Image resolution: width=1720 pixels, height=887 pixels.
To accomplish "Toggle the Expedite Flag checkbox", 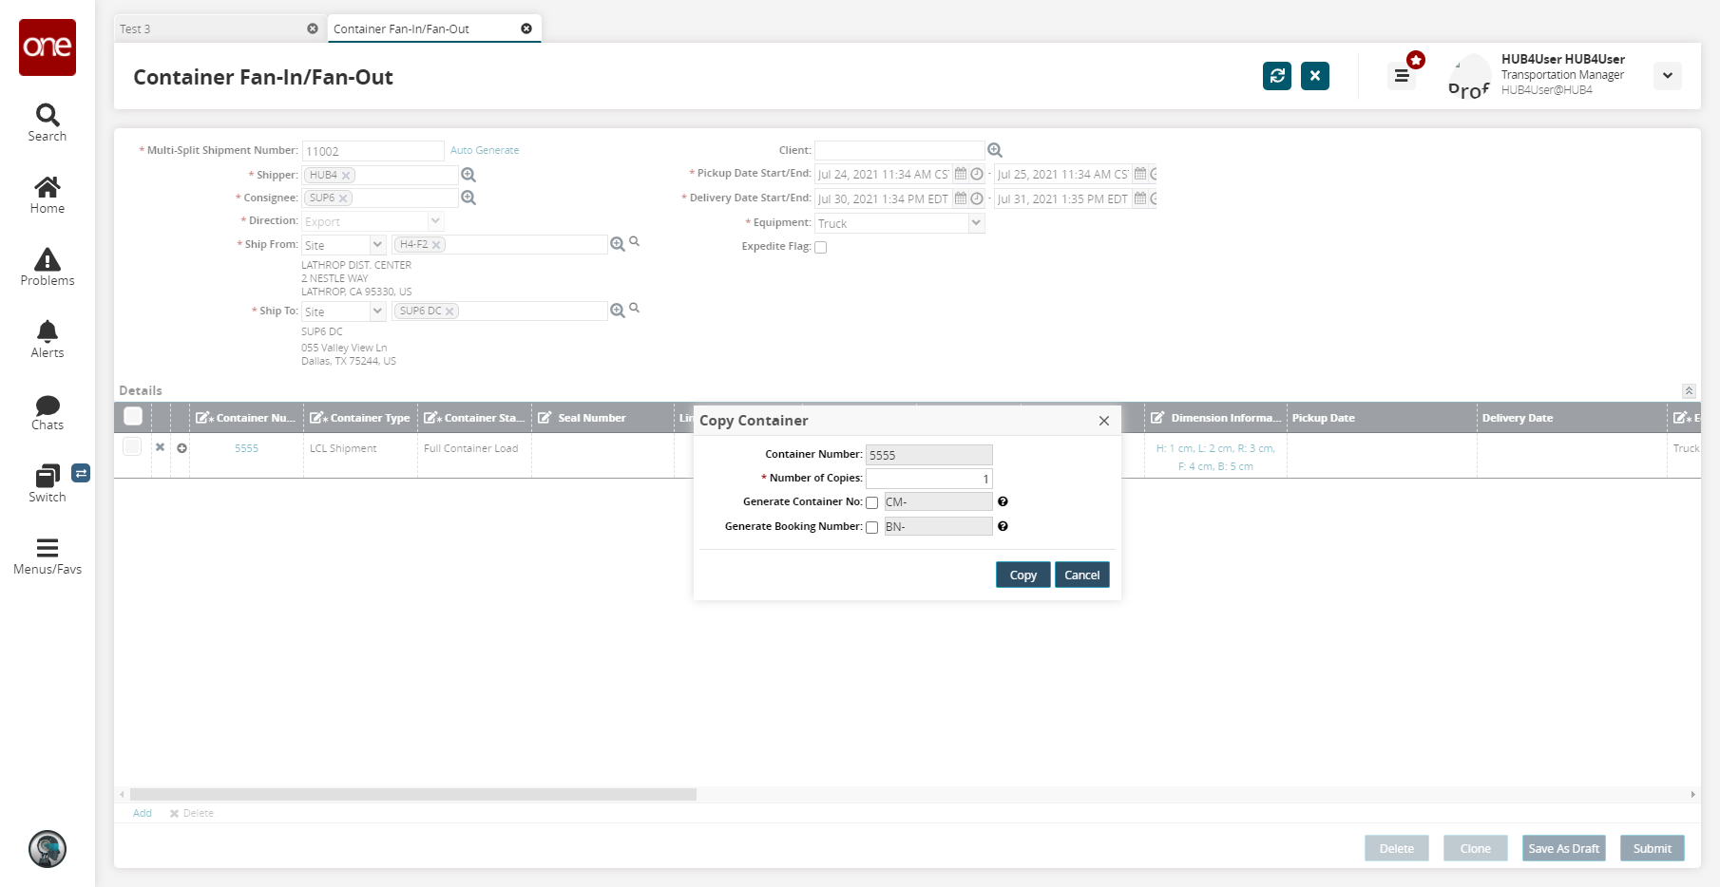I will 821,248.
